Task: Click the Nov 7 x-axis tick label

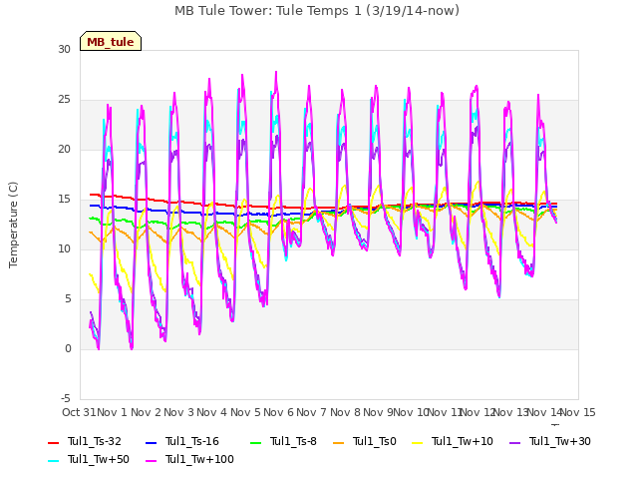Action: click(x=312, y=412)
